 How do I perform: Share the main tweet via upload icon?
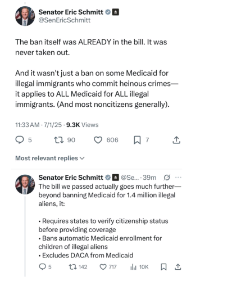[x=176, y=140]
